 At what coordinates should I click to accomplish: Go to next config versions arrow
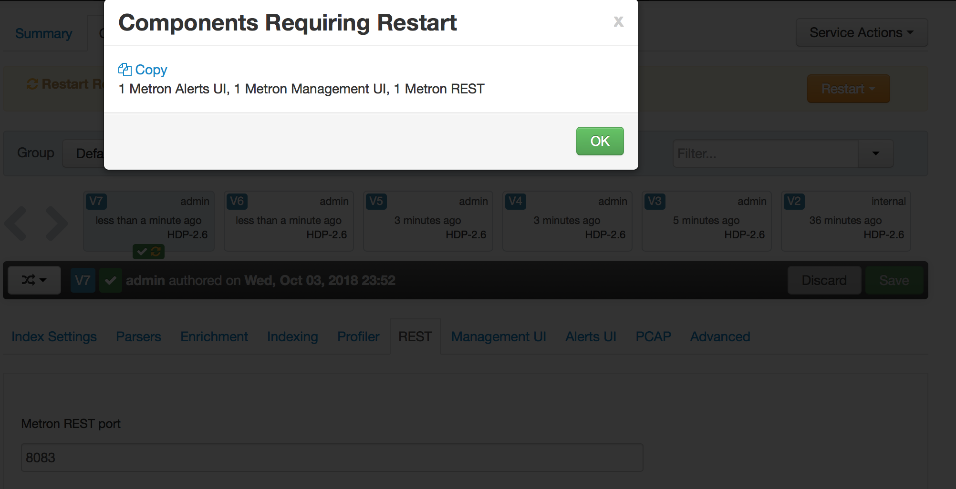[57, 223]
